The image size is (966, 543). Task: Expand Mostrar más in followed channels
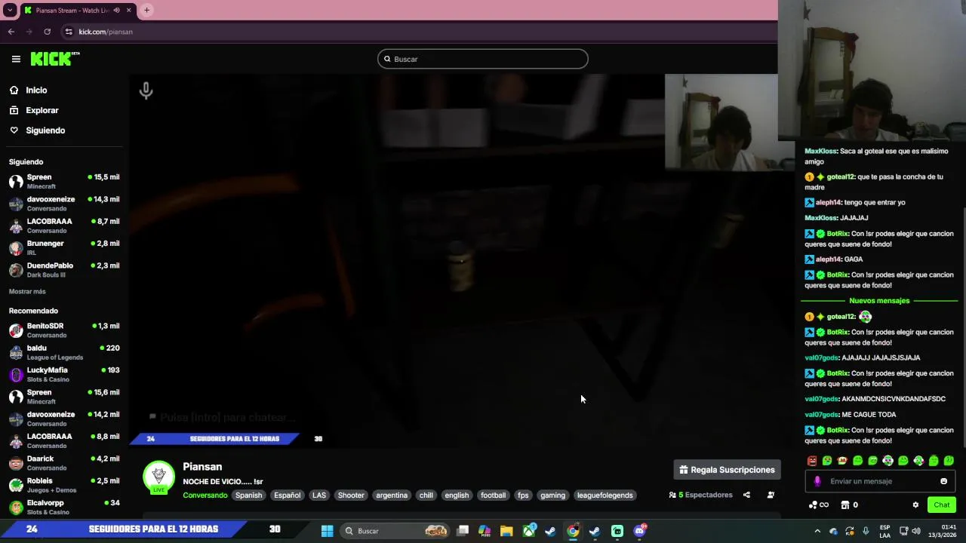point(27,291)
